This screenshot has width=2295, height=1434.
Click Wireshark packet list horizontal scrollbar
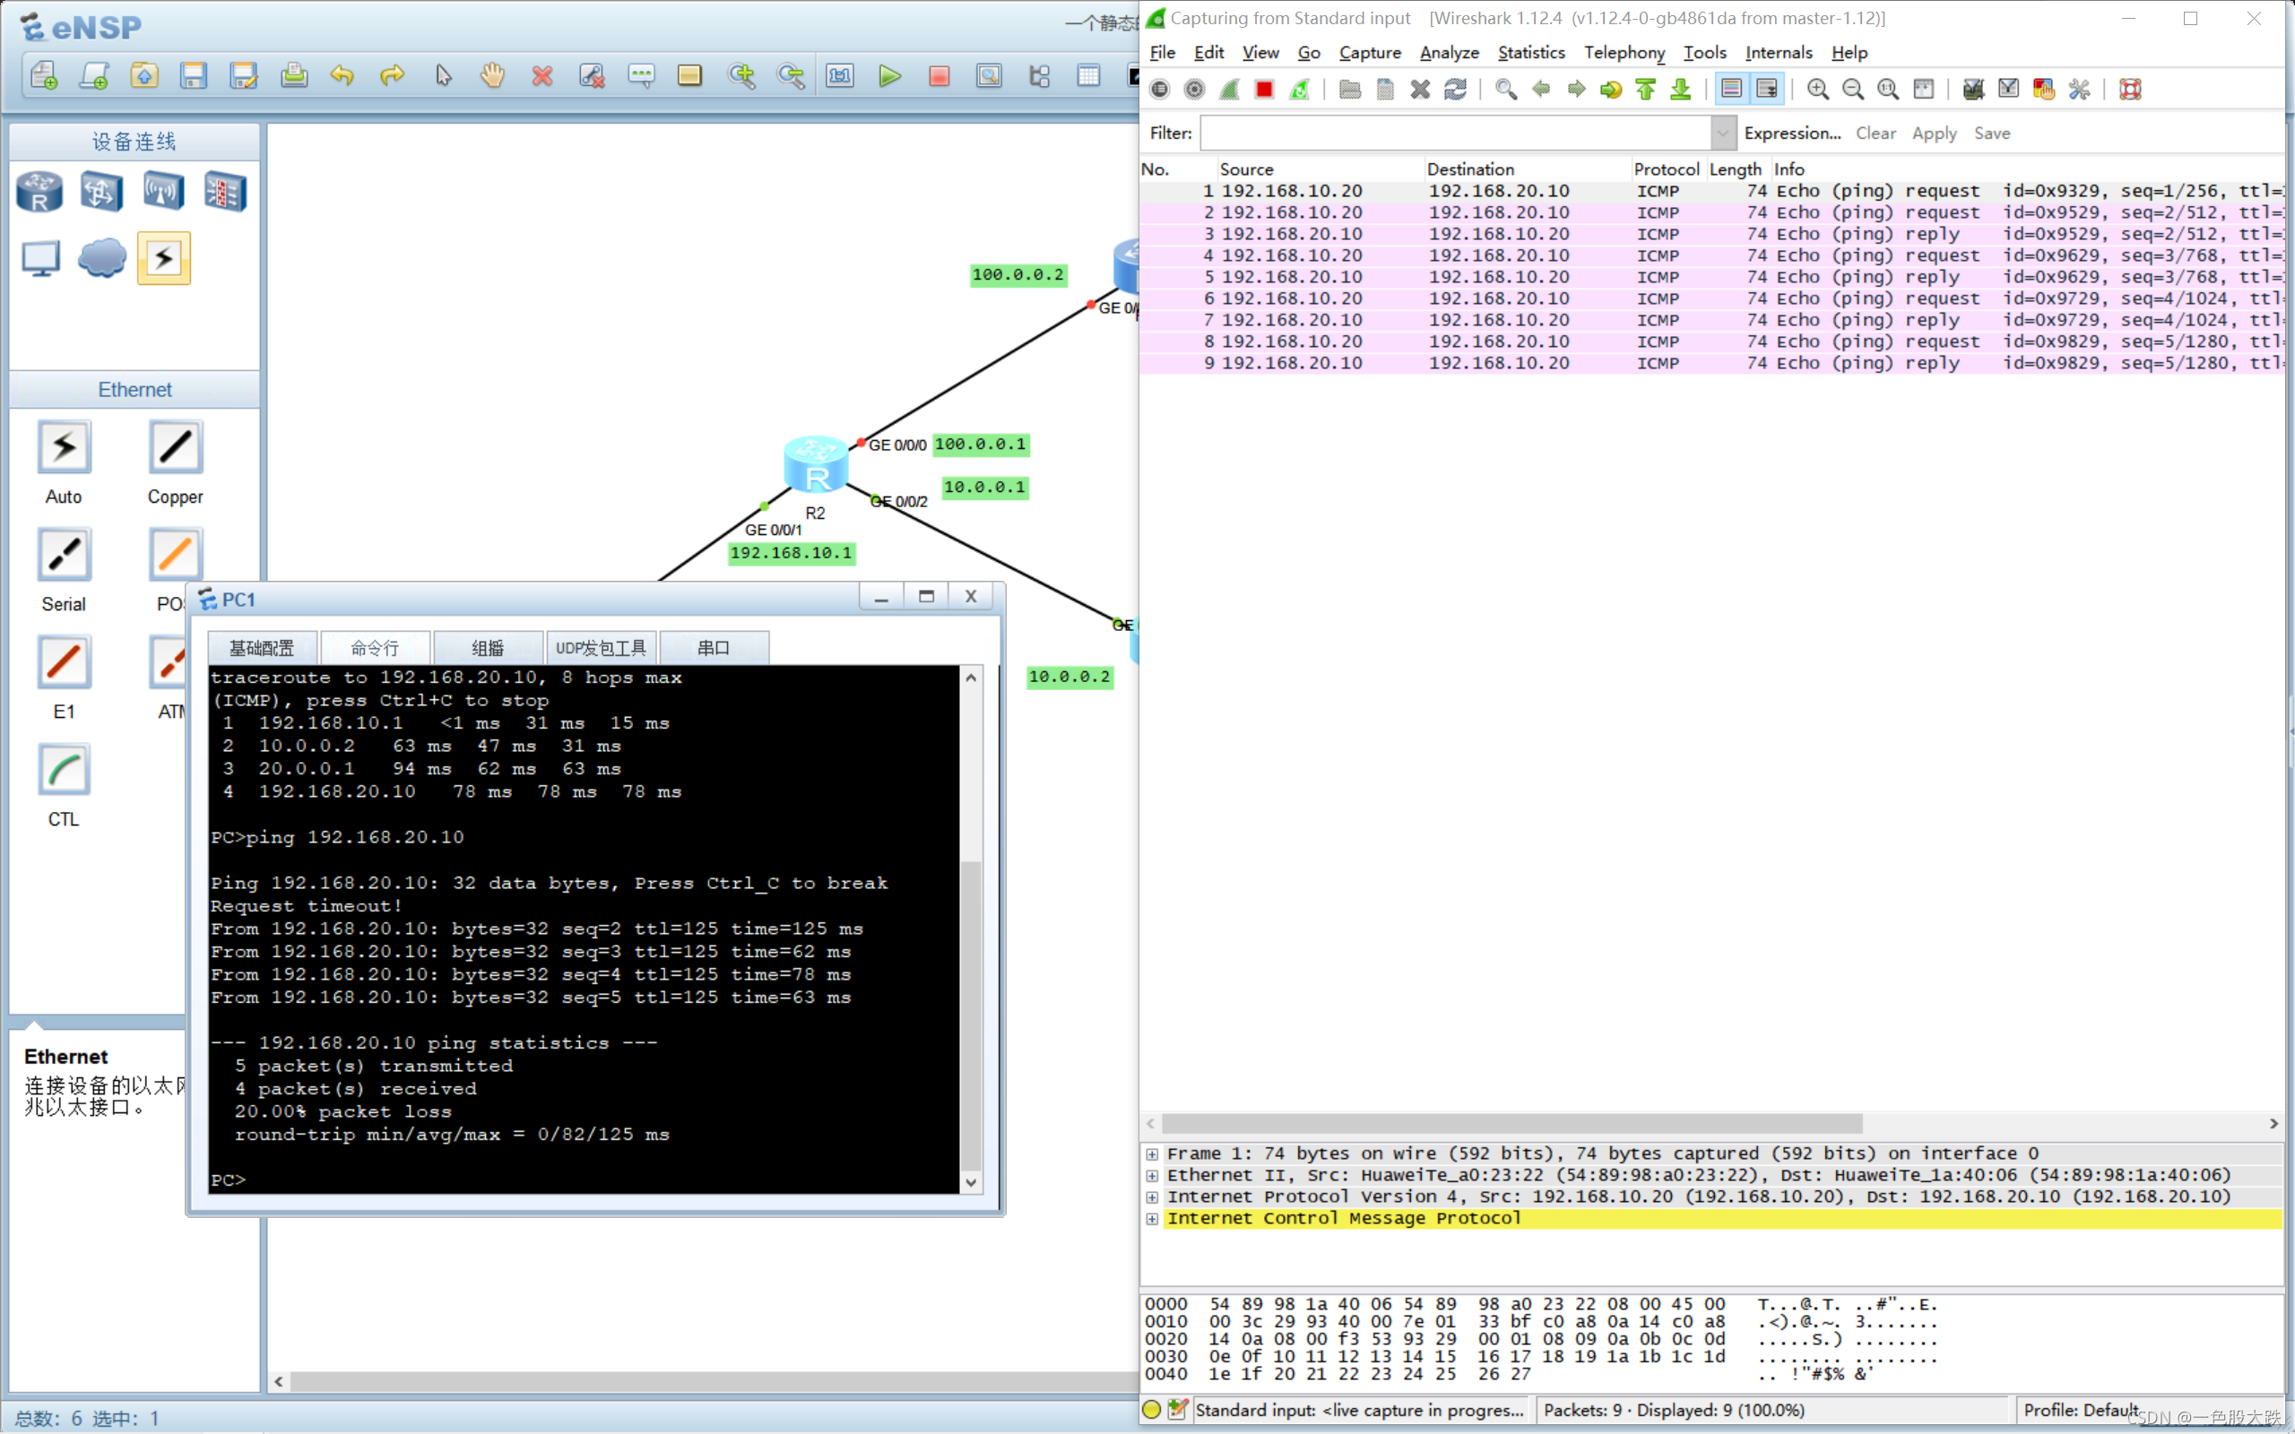(x=1511, y=1123)
